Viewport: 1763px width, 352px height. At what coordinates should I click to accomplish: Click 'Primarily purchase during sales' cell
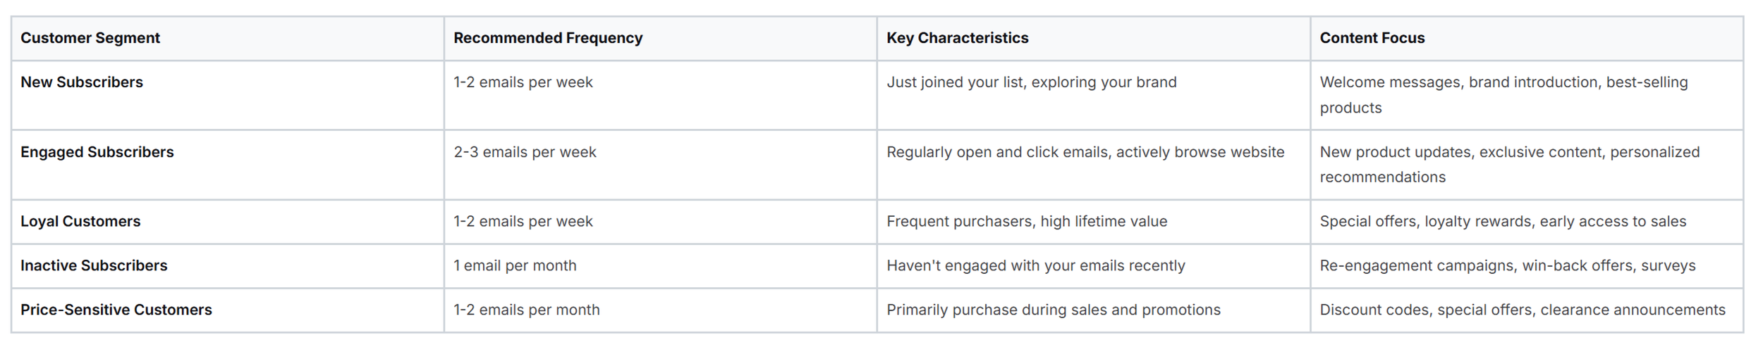[1053, 310]
